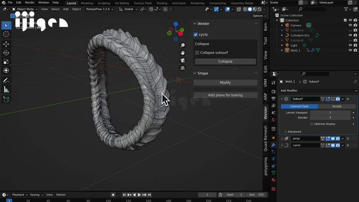
Task: Activate the Annotate tool
Action: tap(6, 81)
